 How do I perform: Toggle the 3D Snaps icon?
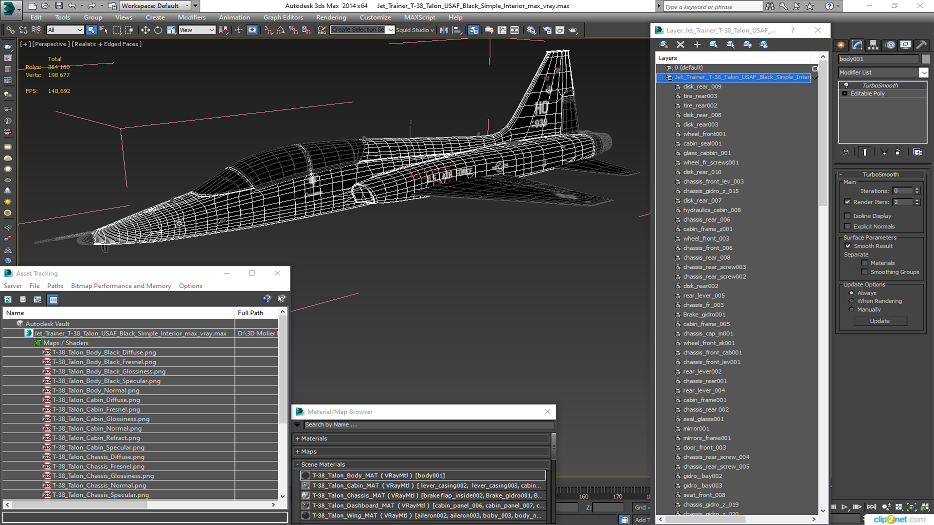[x=269, y=30]
